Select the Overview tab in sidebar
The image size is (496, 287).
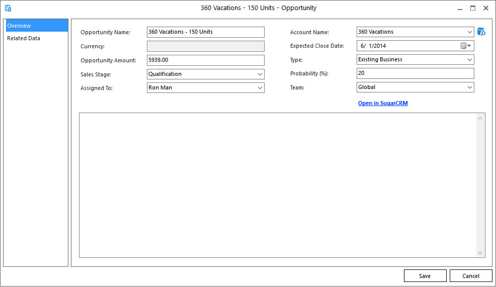pos(36,26)
